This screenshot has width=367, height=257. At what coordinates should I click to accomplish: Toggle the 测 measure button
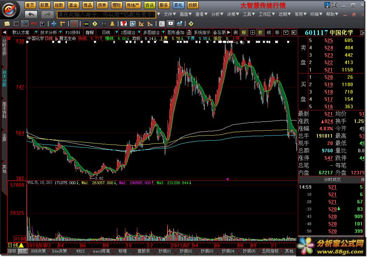[x=235, y=33]
